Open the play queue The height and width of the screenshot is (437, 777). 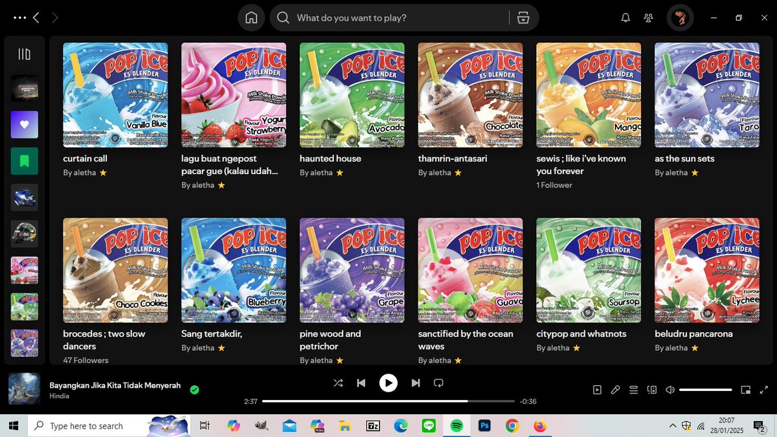[634, 390]
